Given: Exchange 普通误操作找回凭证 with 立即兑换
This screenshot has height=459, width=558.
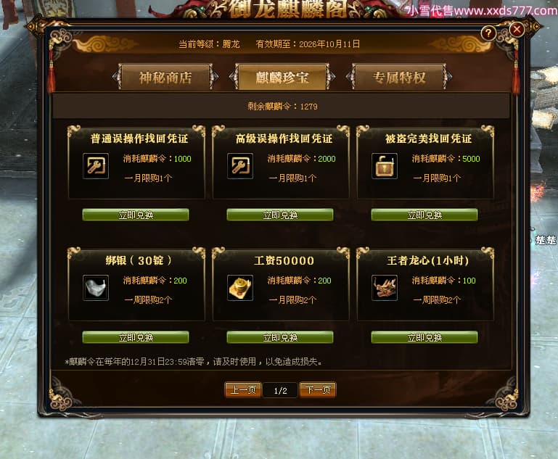Looking at the screenshot, I should pyautogui.click(x=136, y=215).
